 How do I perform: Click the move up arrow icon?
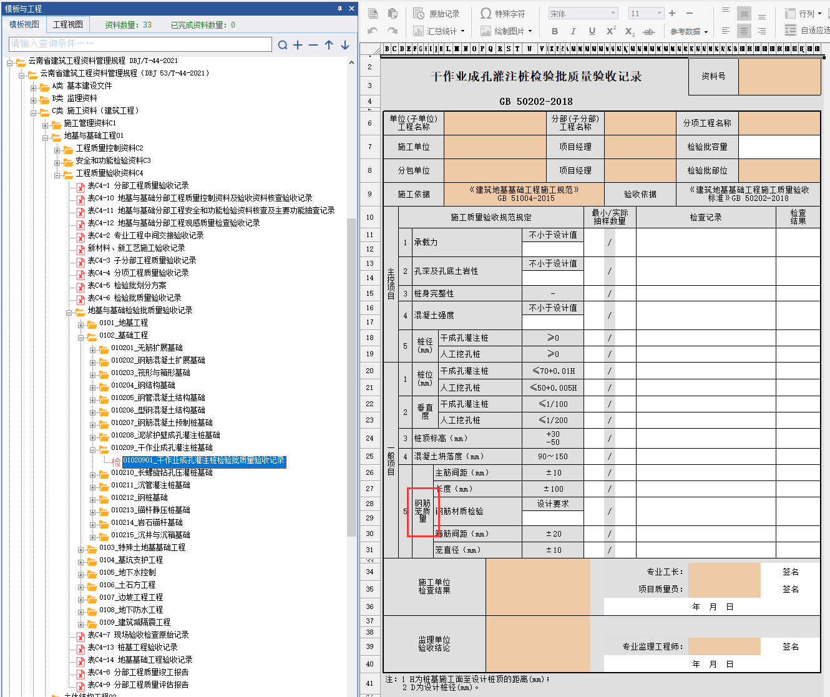[329, 45]
